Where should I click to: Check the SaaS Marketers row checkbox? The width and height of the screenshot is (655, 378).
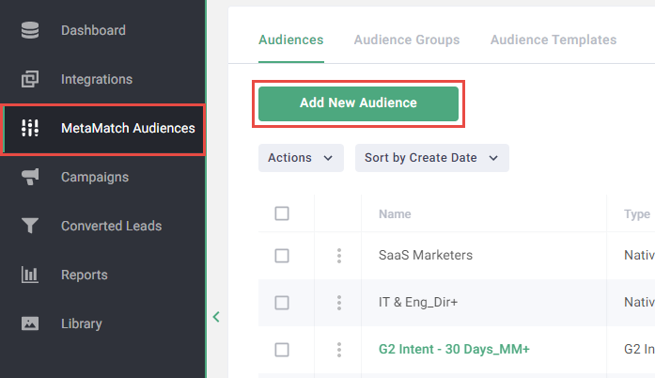point(282,256)
